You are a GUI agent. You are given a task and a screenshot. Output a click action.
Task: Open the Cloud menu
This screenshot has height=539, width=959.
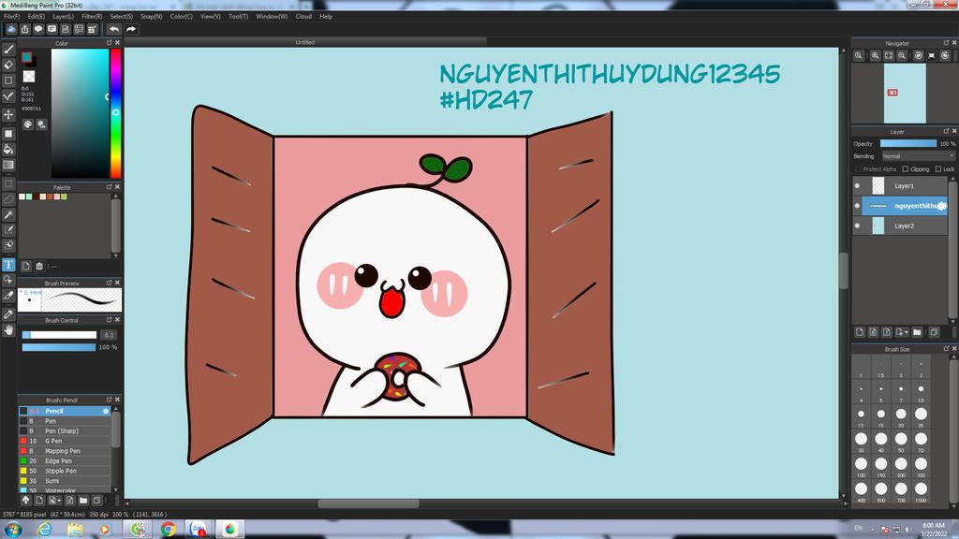(303, 17)
